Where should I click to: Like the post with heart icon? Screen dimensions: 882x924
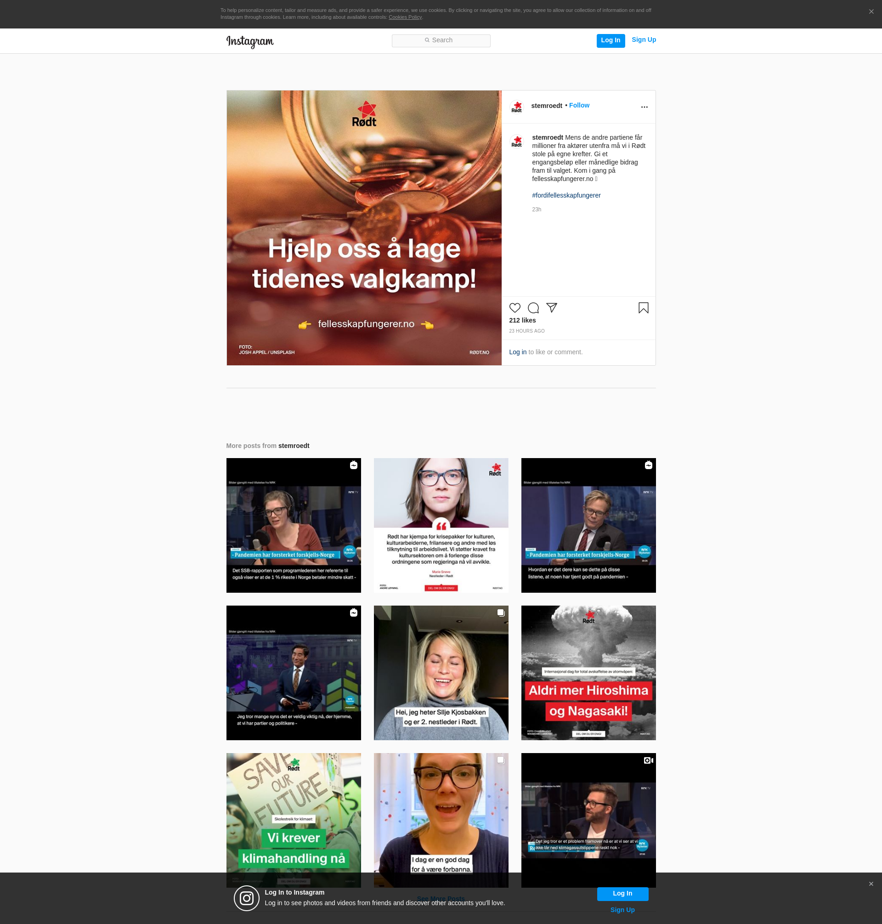click(515, 308)
